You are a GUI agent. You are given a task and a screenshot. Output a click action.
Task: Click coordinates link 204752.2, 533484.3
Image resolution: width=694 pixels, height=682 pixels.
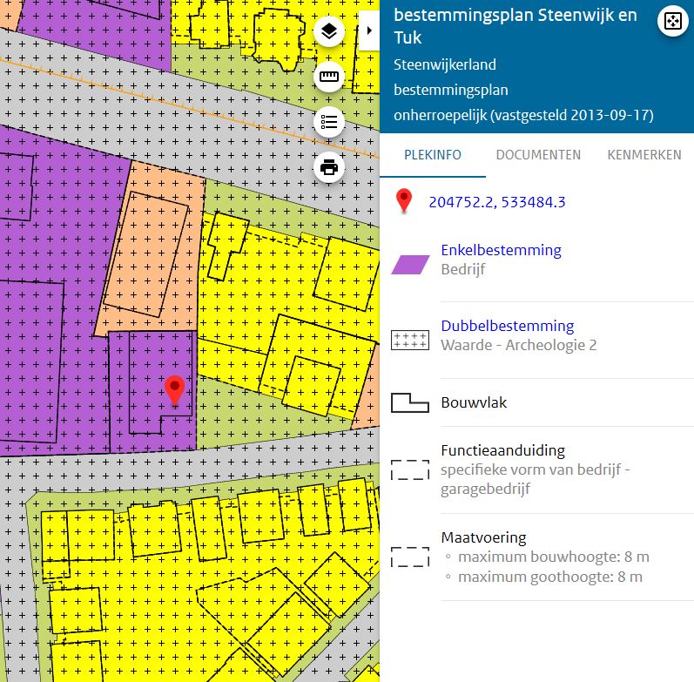point(497,202)
